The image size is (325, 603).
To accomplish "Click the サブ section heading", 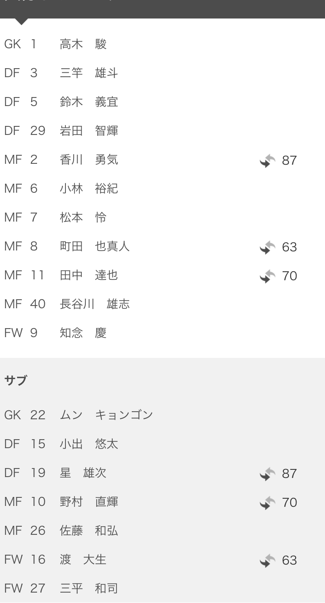I will (x=16, y=380).
